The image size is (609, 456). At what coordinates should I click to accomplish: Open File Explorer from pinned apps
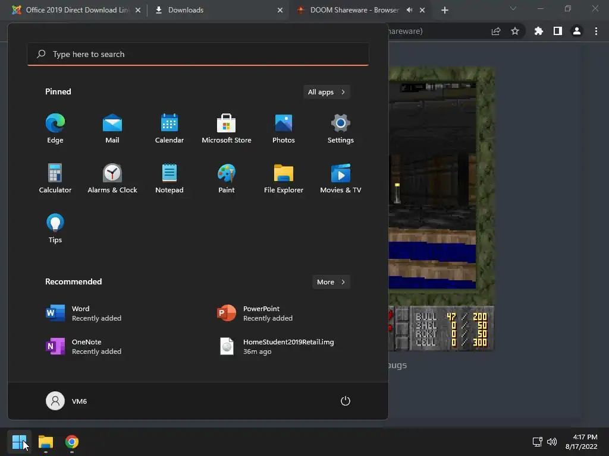tap(284, 179)
